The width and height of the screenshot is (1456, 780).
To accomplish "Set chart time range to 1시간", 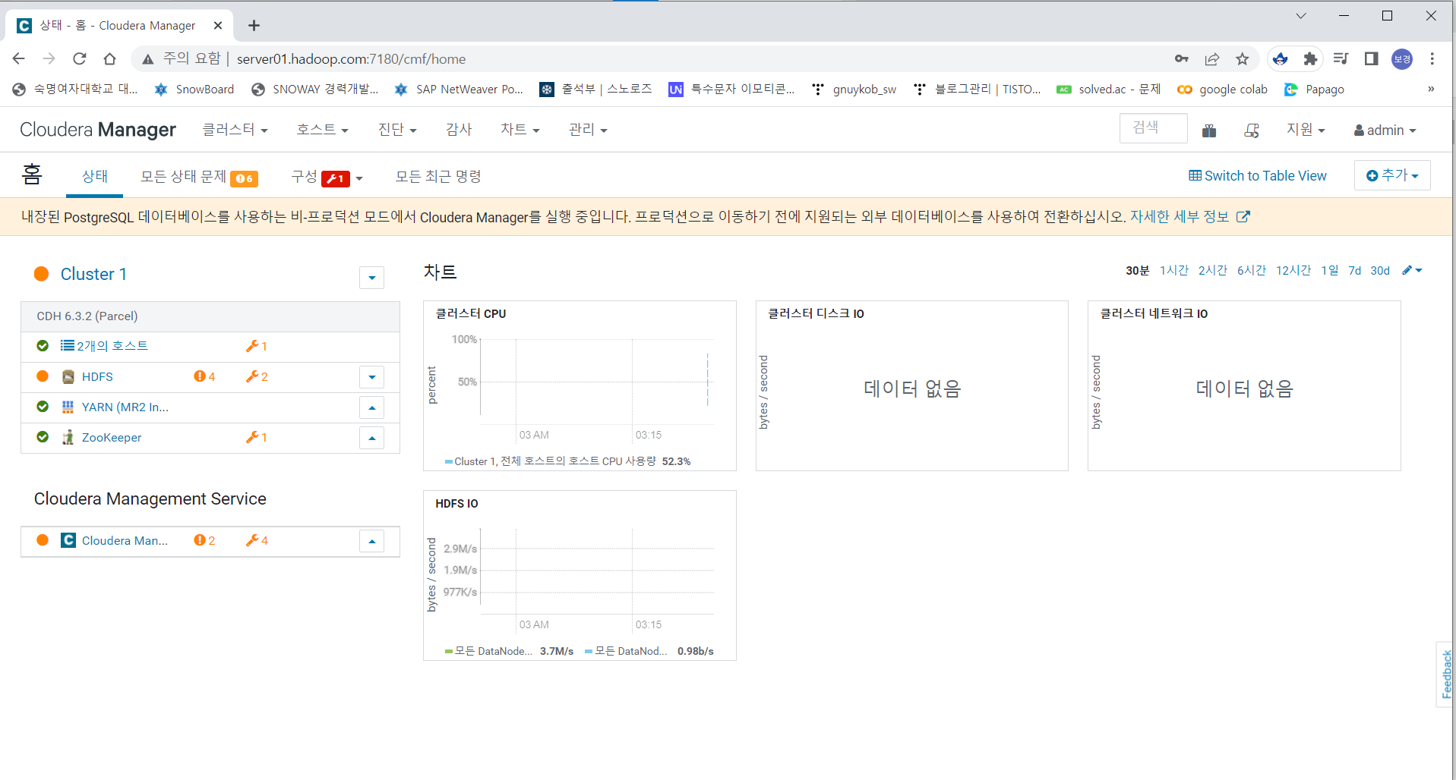I will pos(1173,270).
